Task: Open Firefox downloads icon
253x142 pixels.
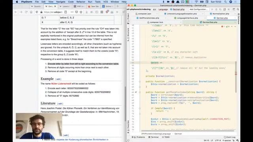Action: point(87,12)
